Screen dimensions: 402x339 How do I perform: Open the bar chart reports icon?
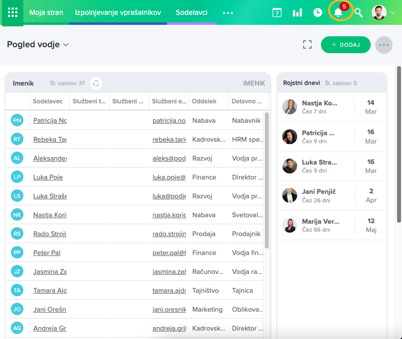297,12
